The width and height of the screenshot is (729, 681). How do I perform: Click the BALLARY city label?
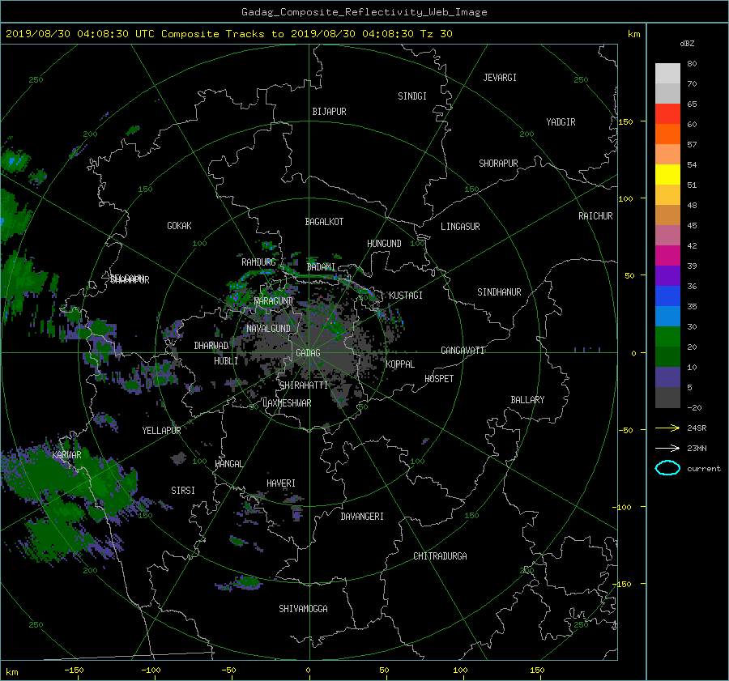(x=527, y=400)
